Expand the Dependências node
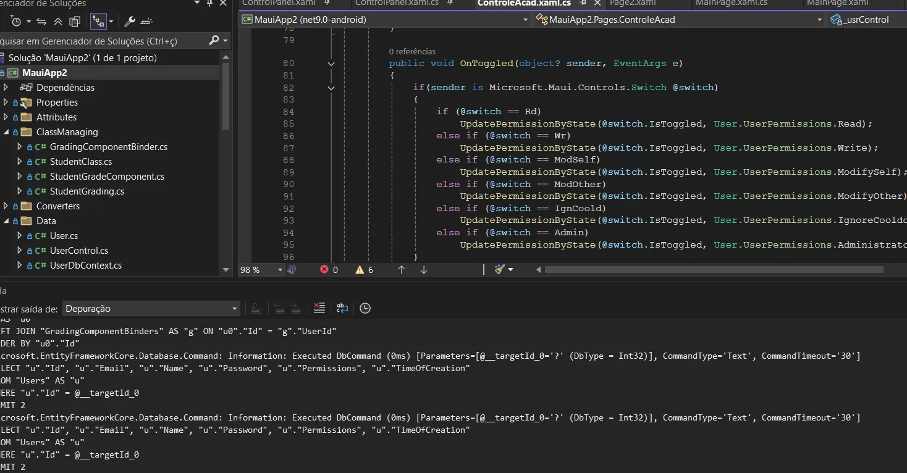The width and height of the screenshot is (907, 473). [x=5, y=87]
